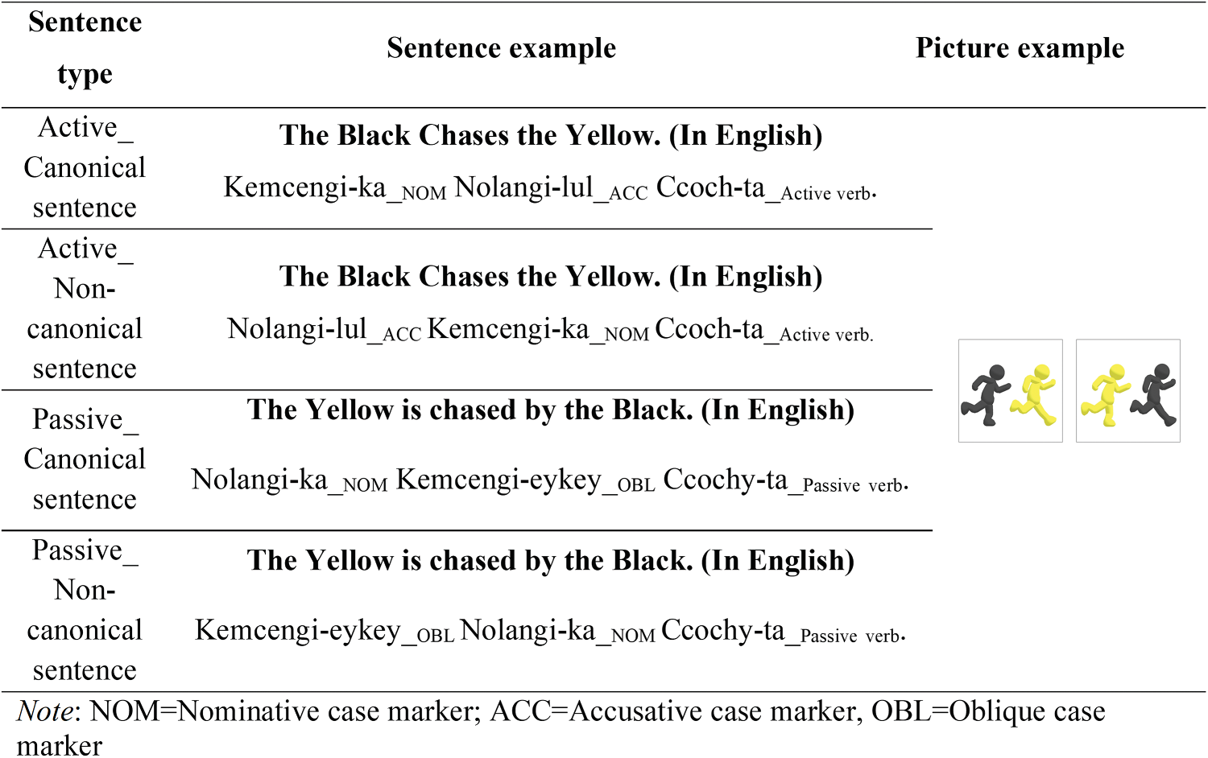
Task: Click the yellow runner in the right picture
Action: pos(1105,393)
